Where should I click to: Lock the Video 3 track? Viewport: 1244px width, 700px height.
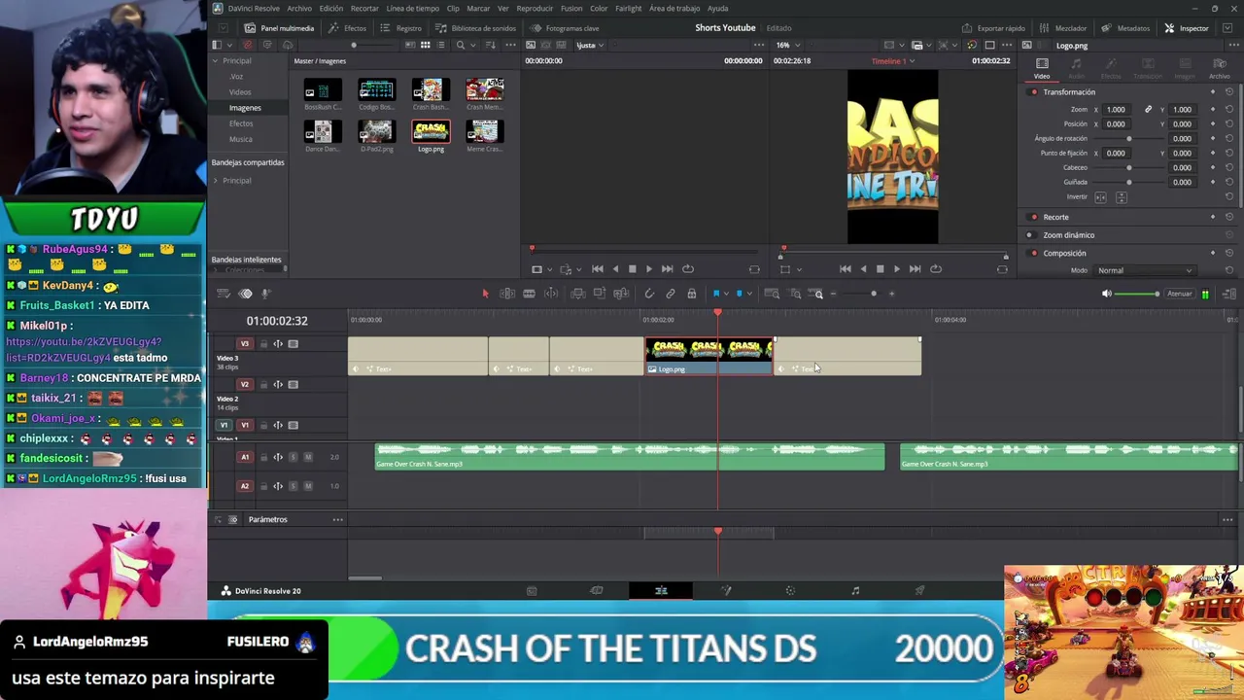[x=263, y=344]
